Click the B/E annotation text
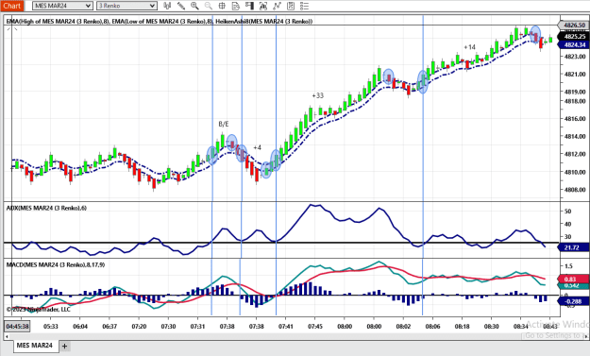The image size is (590, 356). pyautogui.click(x=224, y=125)
